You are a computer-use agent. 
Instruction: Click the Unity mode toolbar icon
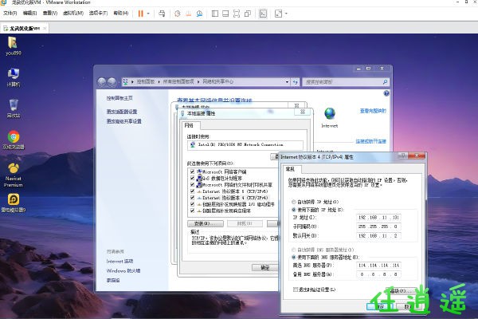pyautogui.click(x=248, y=14)
